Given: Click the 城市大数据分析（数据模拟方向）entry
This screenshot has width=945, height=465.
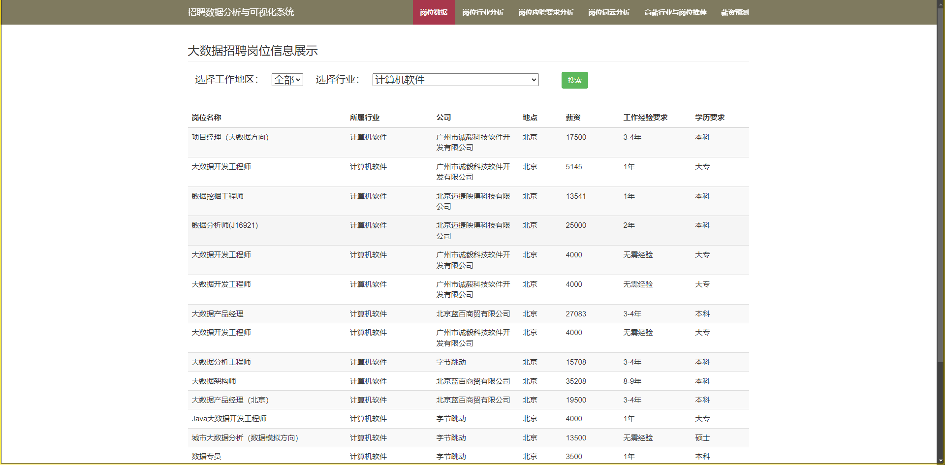Looking at the screenshot, I should 245,438.
